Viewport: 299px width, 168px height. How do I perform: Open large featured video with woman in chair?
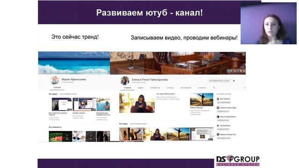click(x=137, y=103)
